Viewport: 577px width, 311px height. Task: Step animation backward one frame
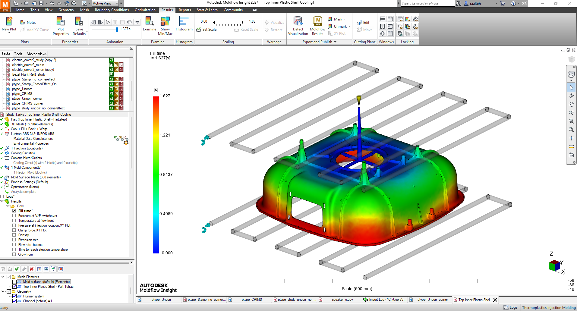[93, 22]
